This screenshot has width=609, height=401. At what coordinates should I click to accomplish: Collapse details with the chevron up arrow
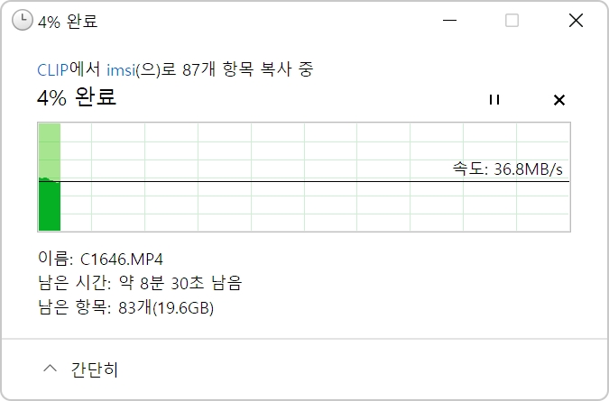tap(51, 369)
